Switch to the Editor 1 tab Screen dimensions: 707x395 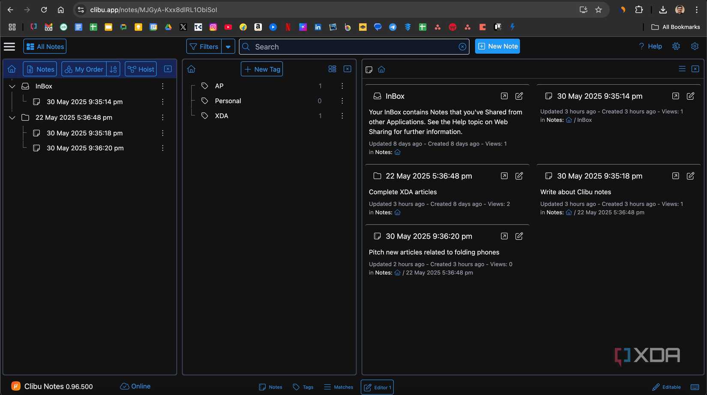377,387
